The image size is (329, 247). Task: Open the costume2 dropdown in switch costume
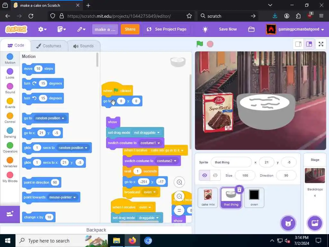click(167, 161)
